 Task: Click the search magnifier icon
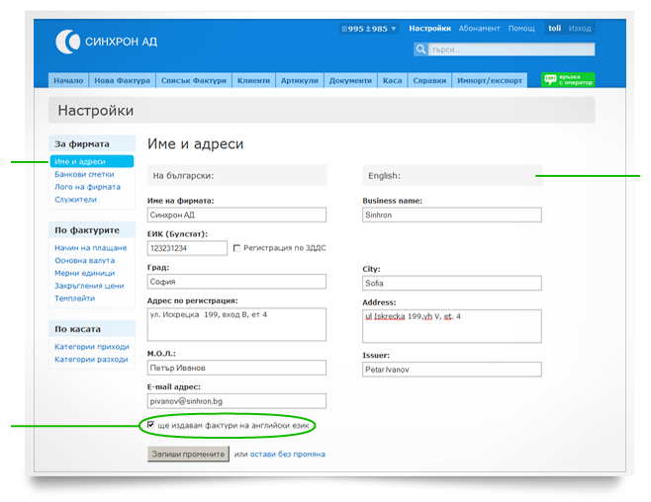click(x=420, y=49)
